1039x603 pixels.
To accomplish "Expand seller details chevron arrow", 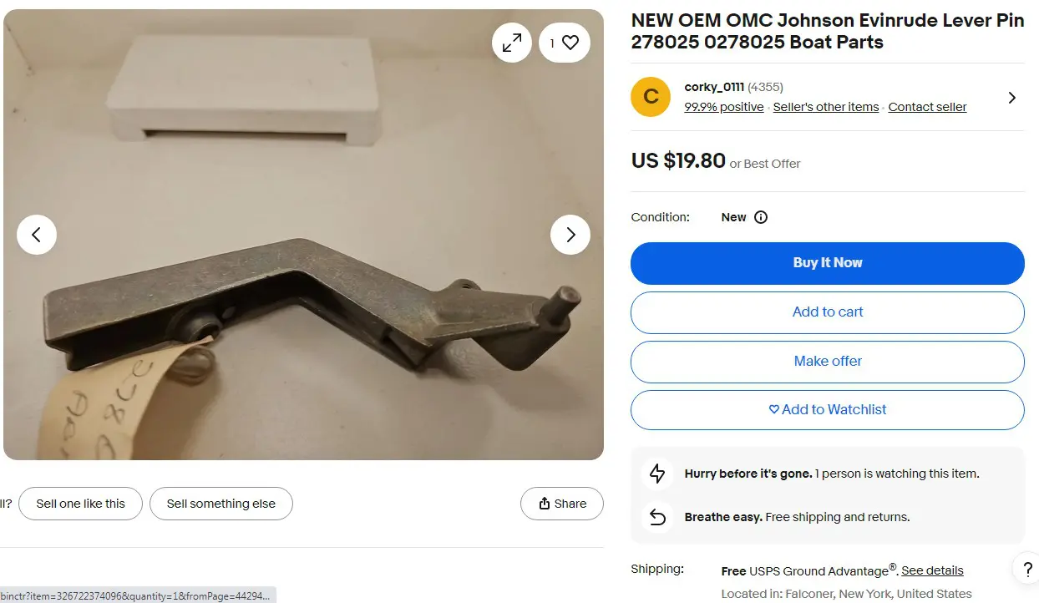I will pos(1012,98).
